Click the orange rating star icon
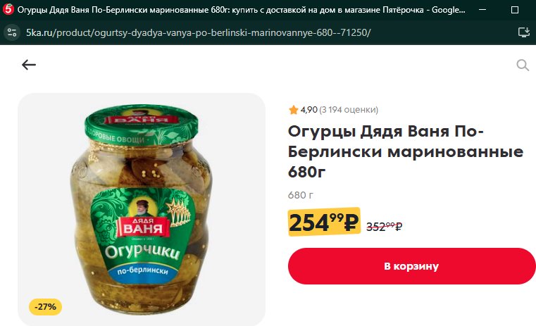 (x=293, y=110)
